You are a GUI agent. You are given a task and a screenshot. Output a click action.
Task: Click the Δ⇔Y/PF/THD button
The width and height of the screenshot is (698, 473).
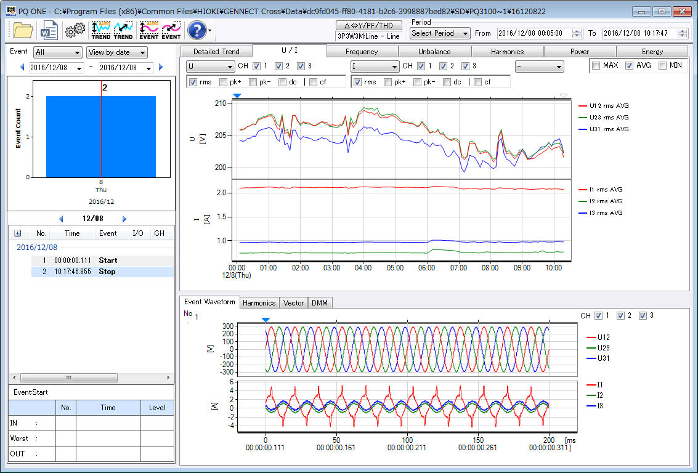pyautogui.click(x=368, y=25)
